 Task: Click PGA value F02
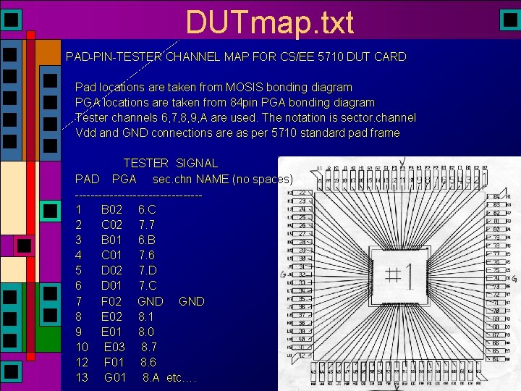click(111, 301)
